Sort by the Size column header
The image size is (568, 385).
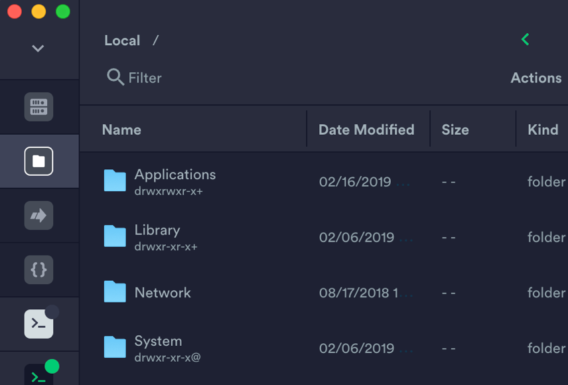click(455, 129)
